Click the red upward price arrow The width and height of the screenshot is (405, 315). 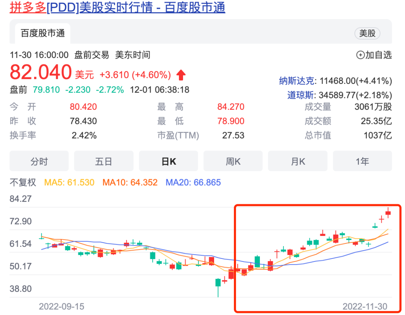click(181, 75)
